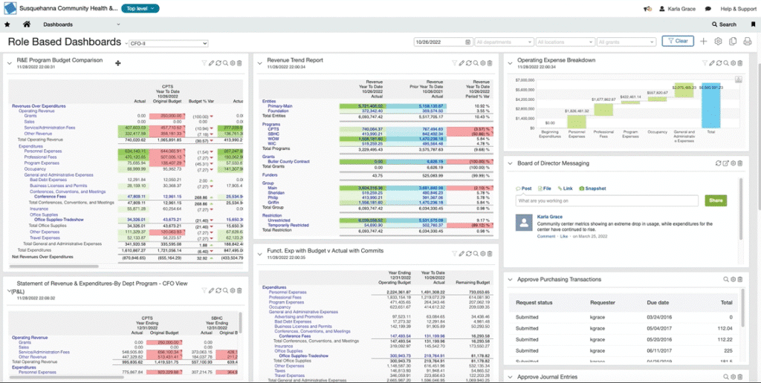This screenshot has width=761, height=383.
Task: Click the copy dashboard icon
Action: point(733,42)
